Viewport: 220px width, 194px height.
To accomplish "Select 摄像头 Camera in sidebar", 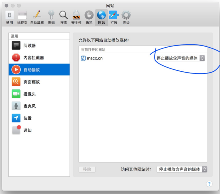I will pyautogui.click(x=39, y=94).
